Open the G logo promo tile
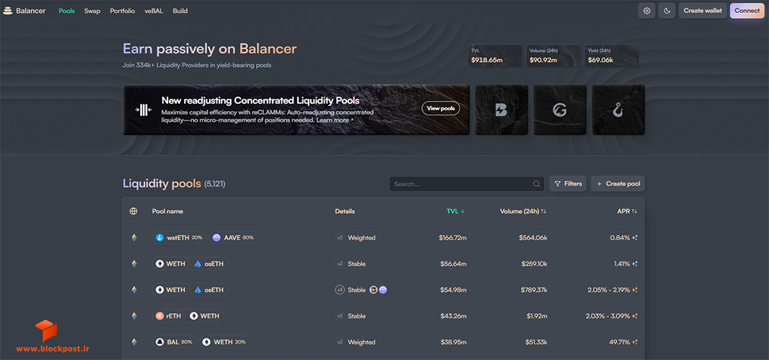 pos(560,109)
